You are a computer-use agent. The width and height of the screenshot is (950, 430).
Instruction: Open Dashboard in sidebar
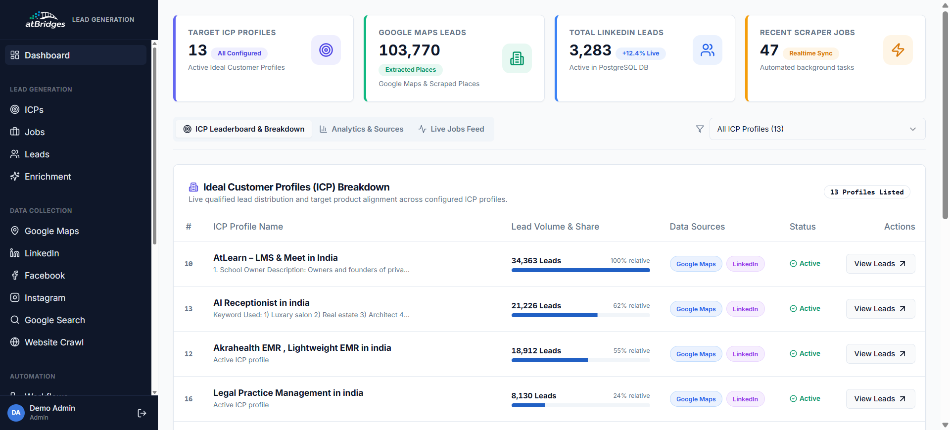point(76,55)
